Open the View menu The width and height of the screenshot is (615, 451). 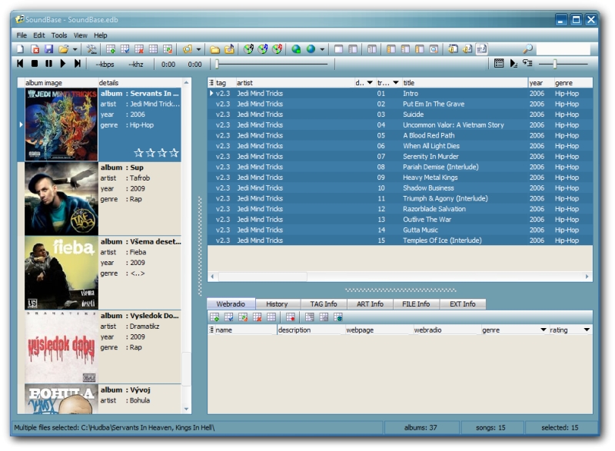(x=81, y=35)
